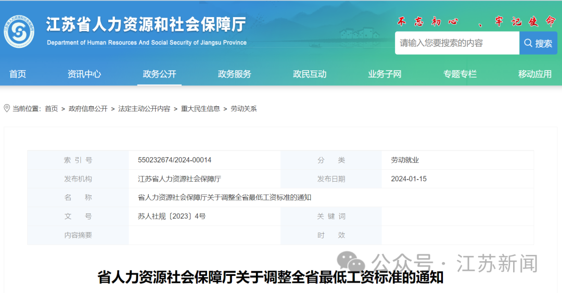Go to 法定主动公开内容 breadcrumb link
Image resolution: width=562 pixels, height=293 pixels.
point(144,109)
